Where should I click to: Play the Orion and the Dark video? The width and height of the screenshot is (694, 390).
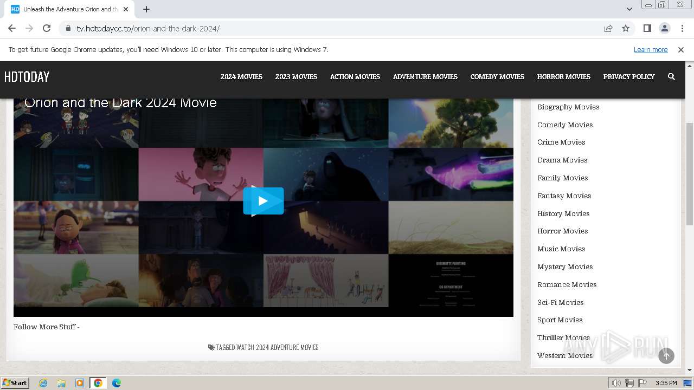pyautogui.click(x=263, y=201)
